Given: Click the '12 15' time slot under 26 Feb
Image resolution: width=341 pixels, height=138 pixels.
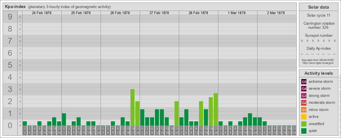Looking at the screenshot, I should (123, 131).
